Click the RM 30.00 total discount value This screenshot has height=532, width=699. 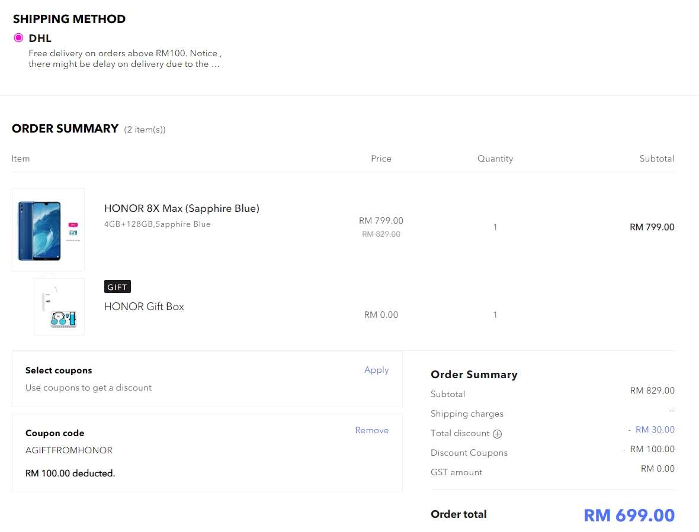655,430
